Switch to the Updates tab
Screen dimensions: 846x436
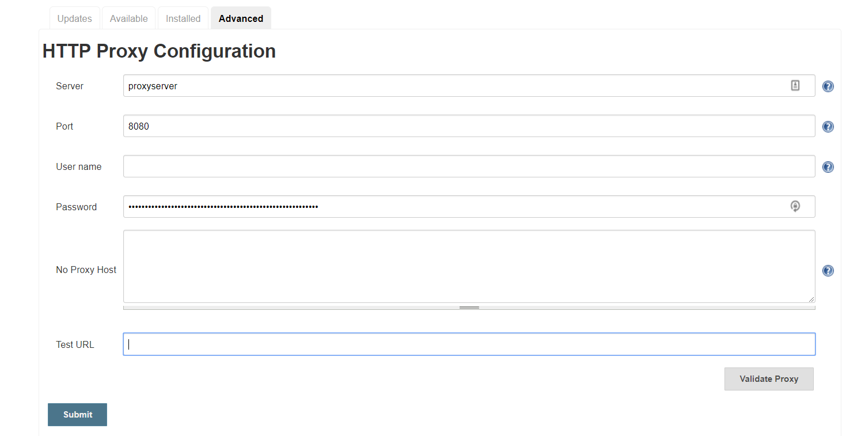click(x=75, y=18)
